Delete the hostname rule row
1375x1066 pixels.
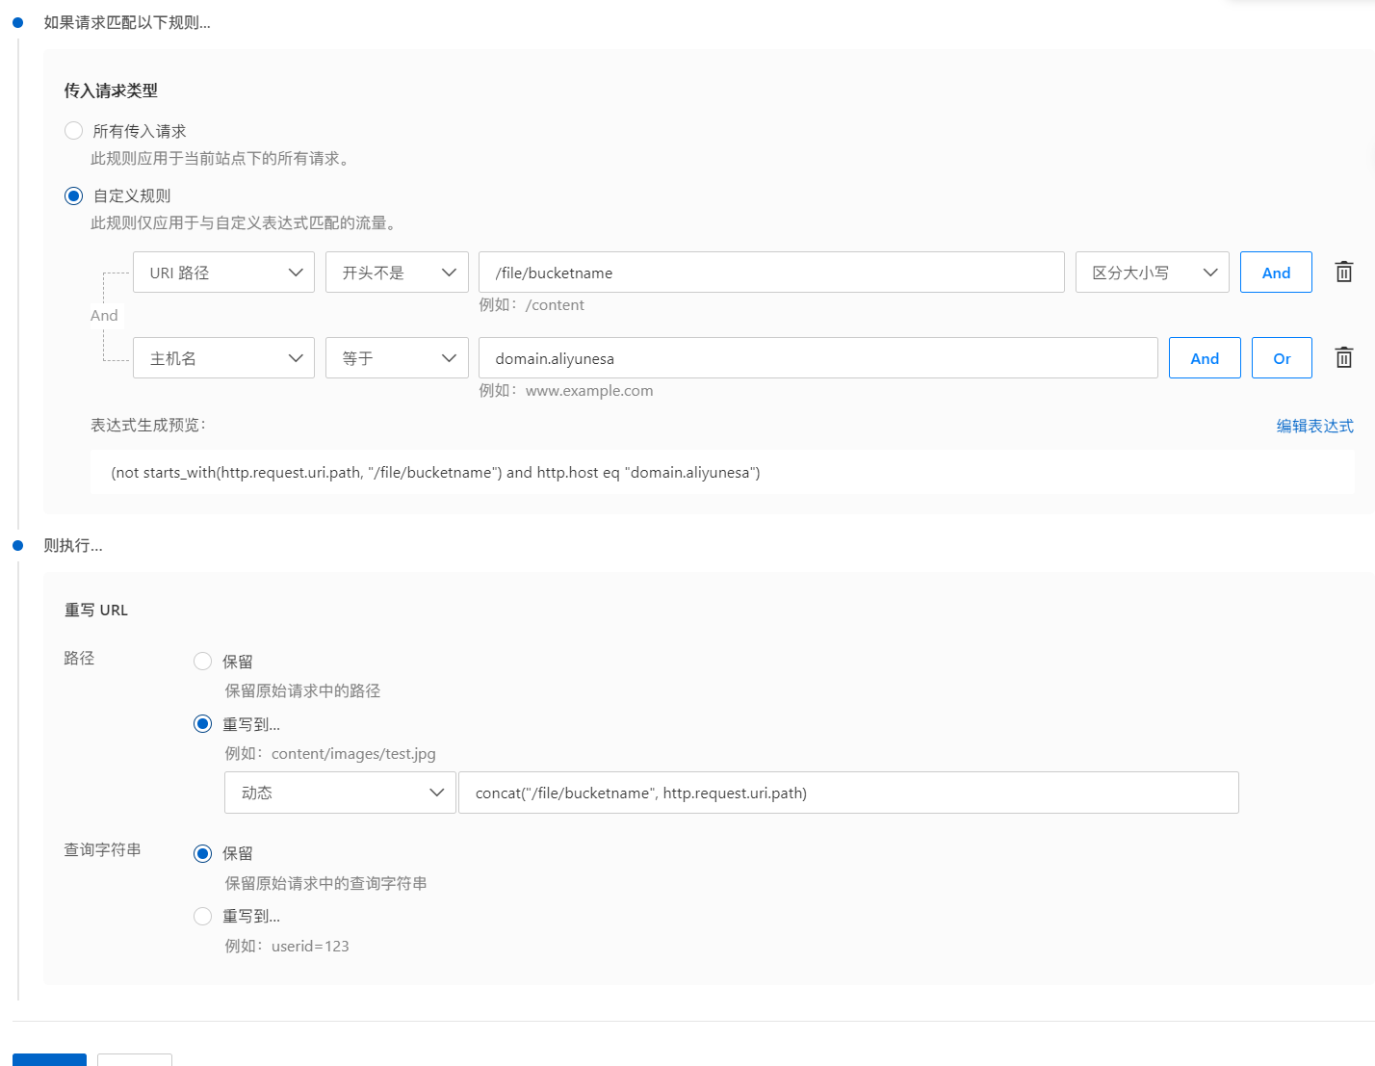click(1343, 357)
